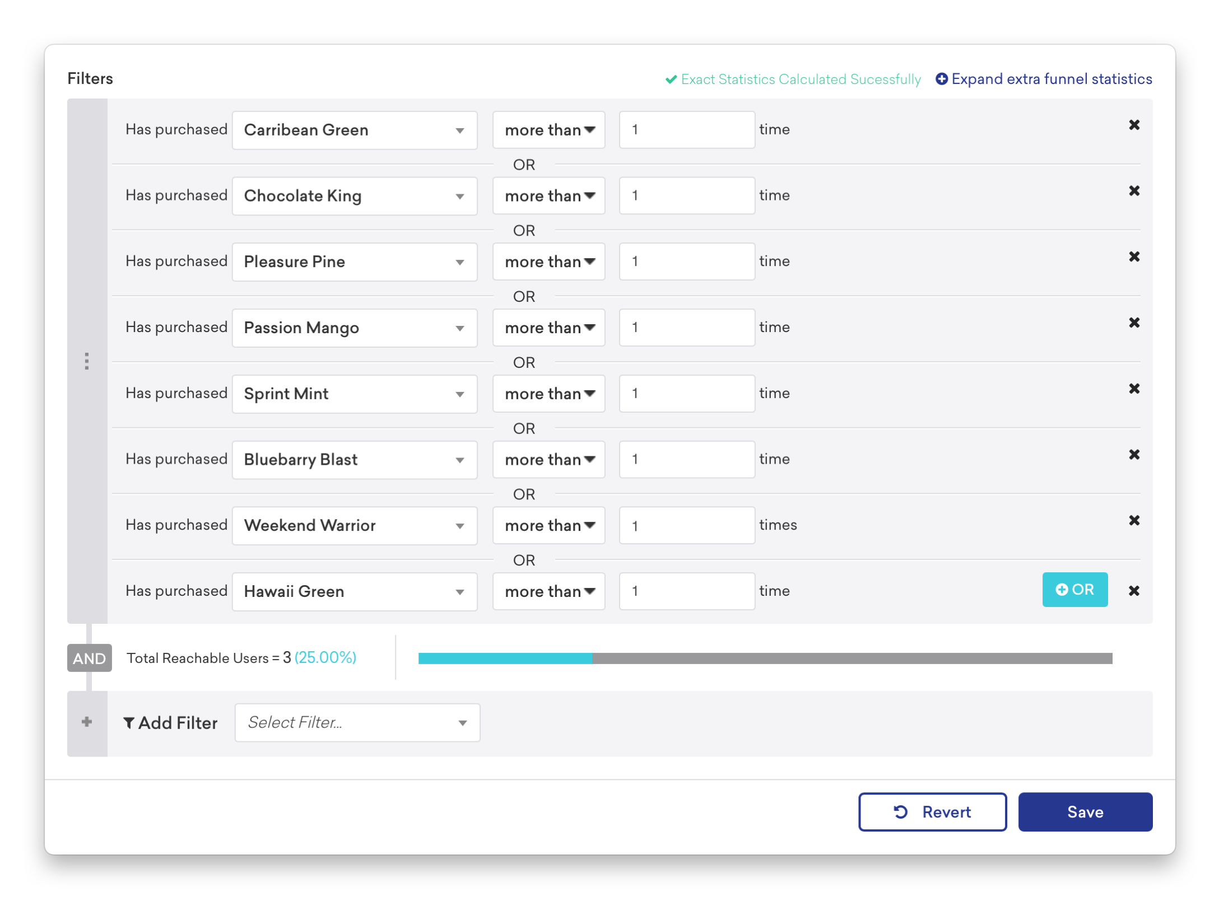Image resolution: width=1219 pixels, height=906 pixels.
Task: Open the Carribean Green product dropdown
Action: click(355, 130)
